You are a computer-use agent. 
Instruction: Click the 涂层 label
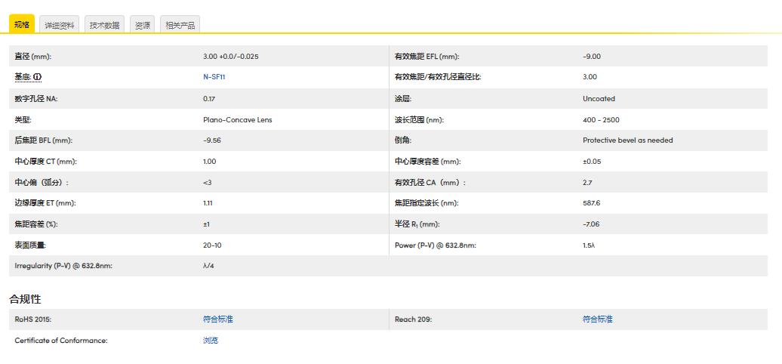(x=402, y=99)
